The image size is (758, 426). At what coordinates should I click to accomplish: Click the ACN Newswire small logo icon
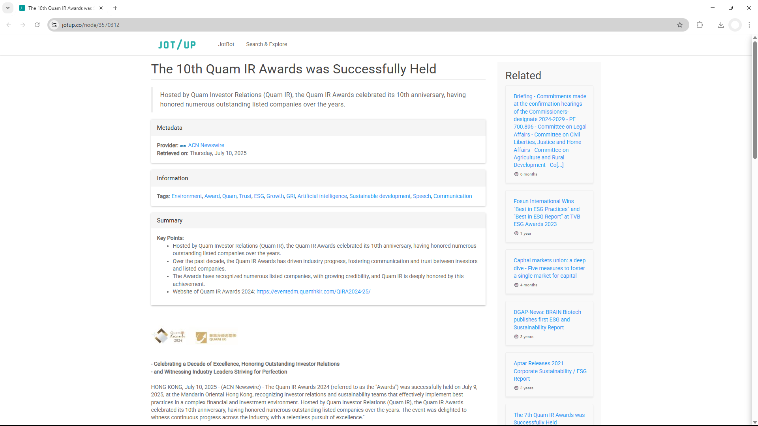pos(183,146)
